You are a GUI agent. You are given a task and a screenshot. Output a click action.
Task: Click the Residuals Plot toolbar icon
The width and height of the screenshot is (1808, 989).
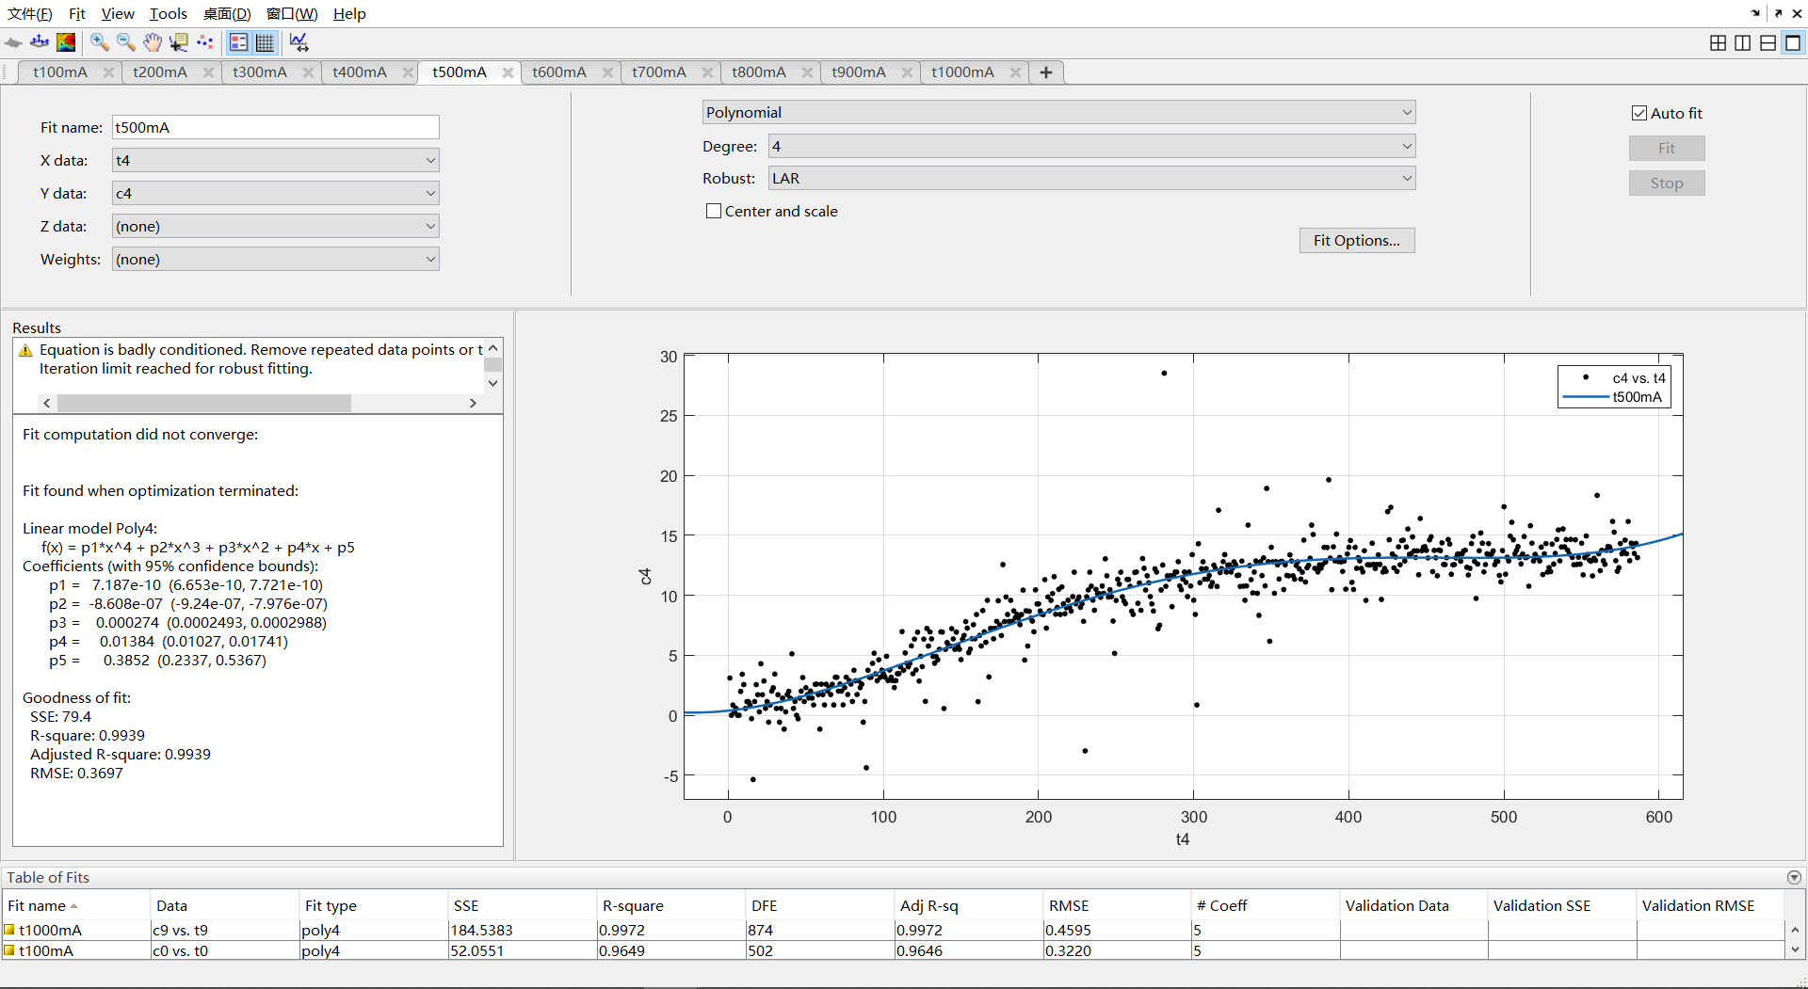click(40, 42)
